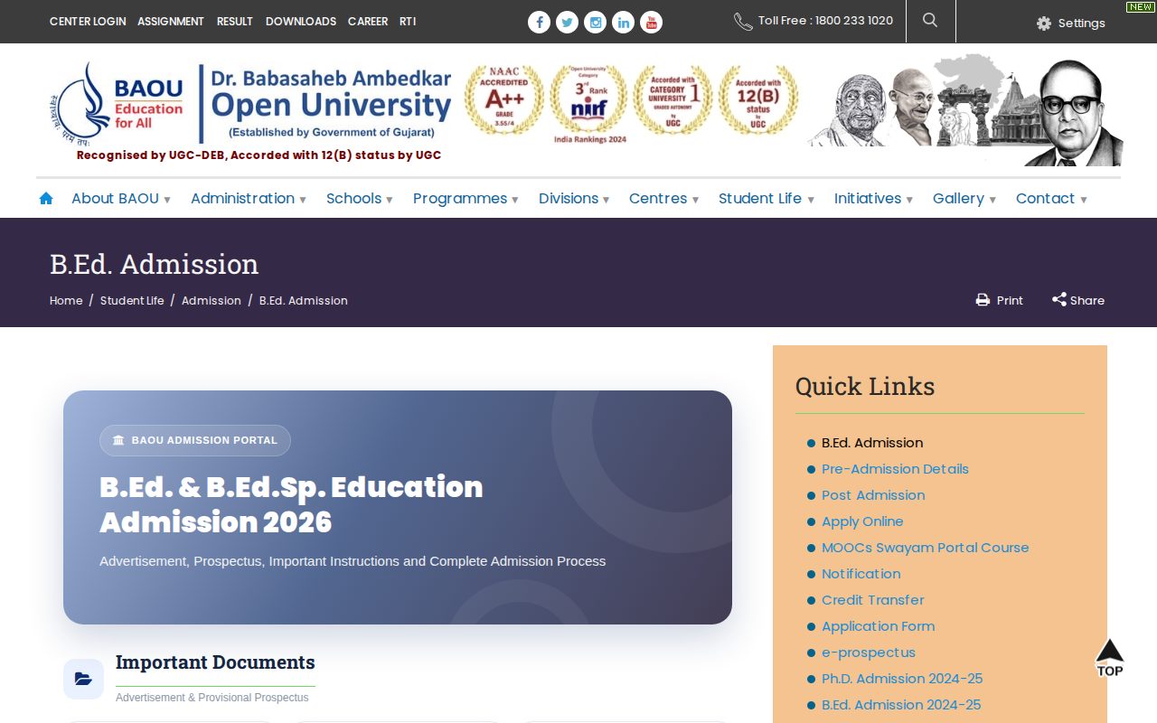Open the YouTube social icon
Viewport: 1157px width, 723px height.
pos(651,23)
